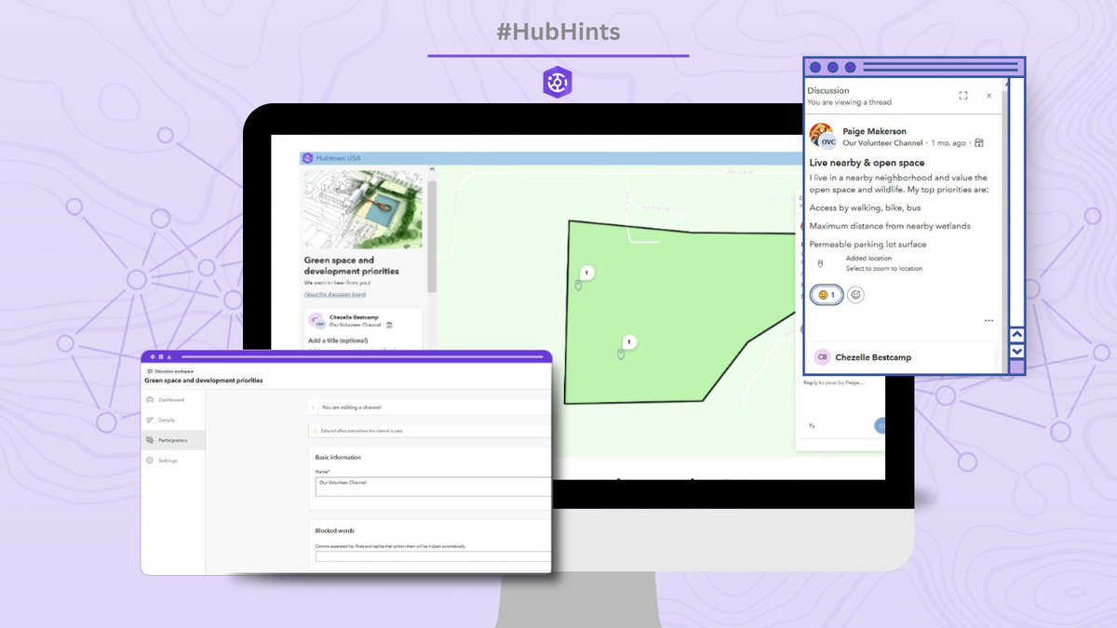Click the channel Name input field
Image resolution: width=1117 pixels, height=628 pixels.
pos(433,487)
